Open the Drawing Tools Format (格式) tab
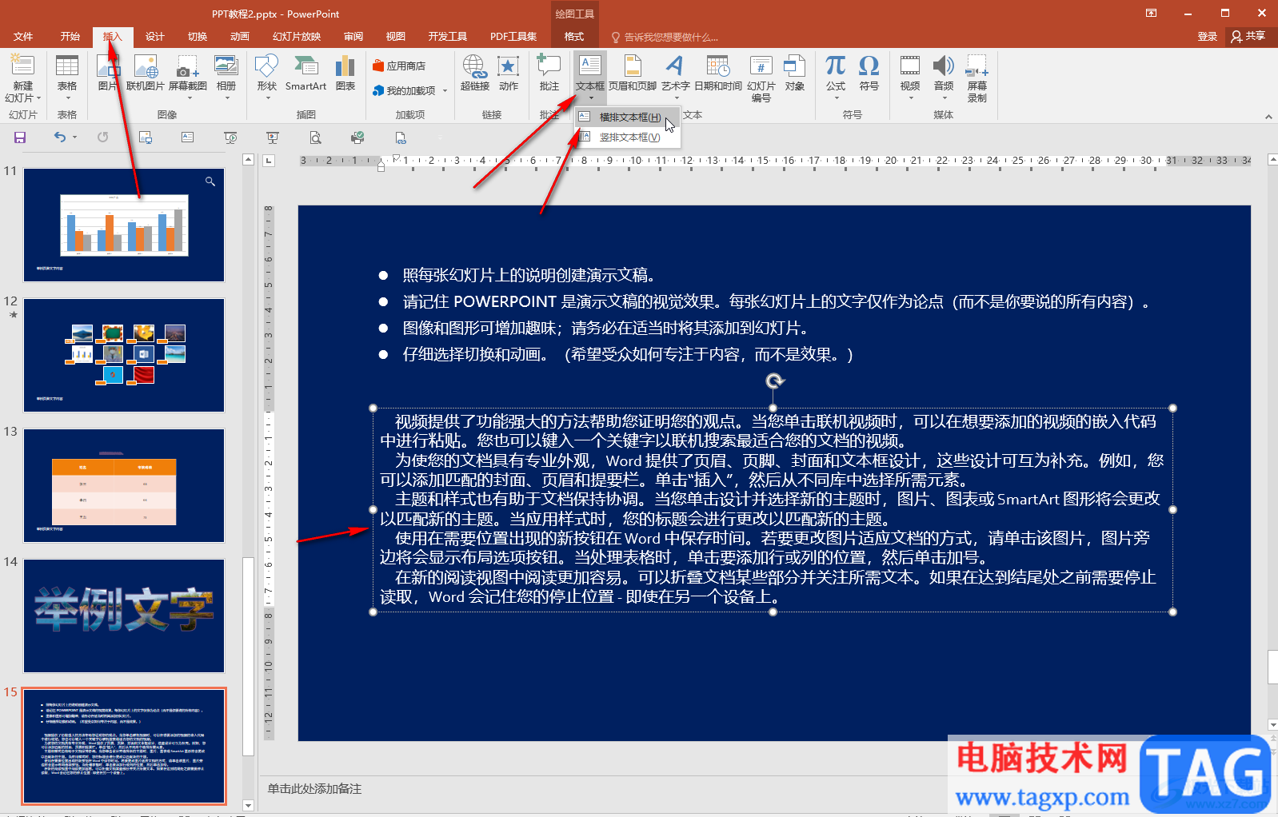 coord(574,37)
